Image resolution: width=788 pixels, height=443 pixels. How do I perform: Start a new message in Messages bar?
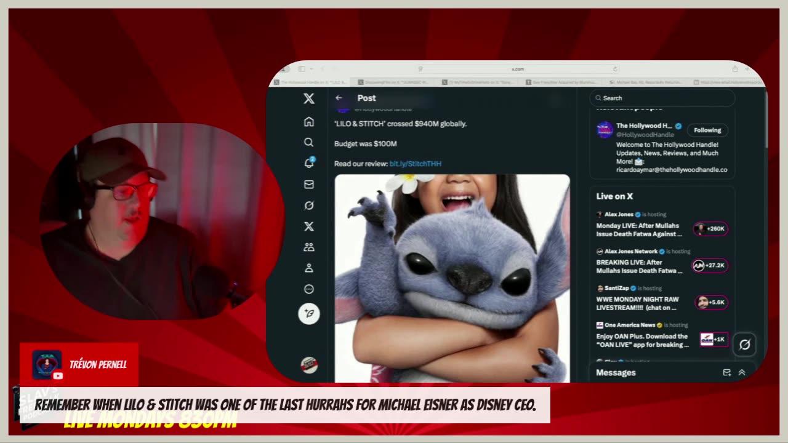(x=726, y=372)
